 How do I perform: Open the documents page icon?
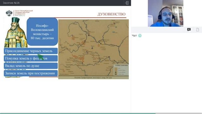tap(198, 29)
